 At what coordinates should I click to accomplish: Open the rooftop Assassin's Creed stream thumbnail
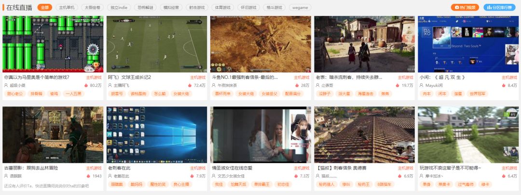pos(365,135)
